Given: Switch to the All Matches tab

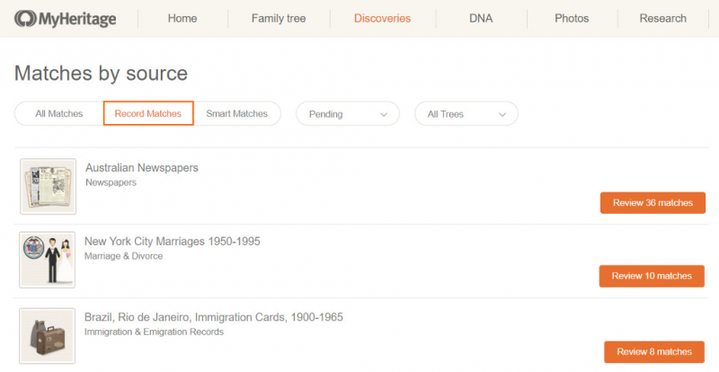Looking at the screenshot, I should pos(59,114).
